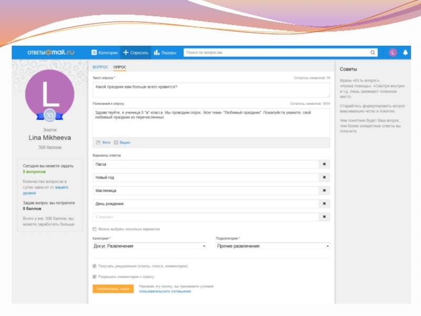Image resolution: width=421 pixels, height=316 pixels.
Task: Open the Подкатегория dropdown
Action: click(273, 246)
